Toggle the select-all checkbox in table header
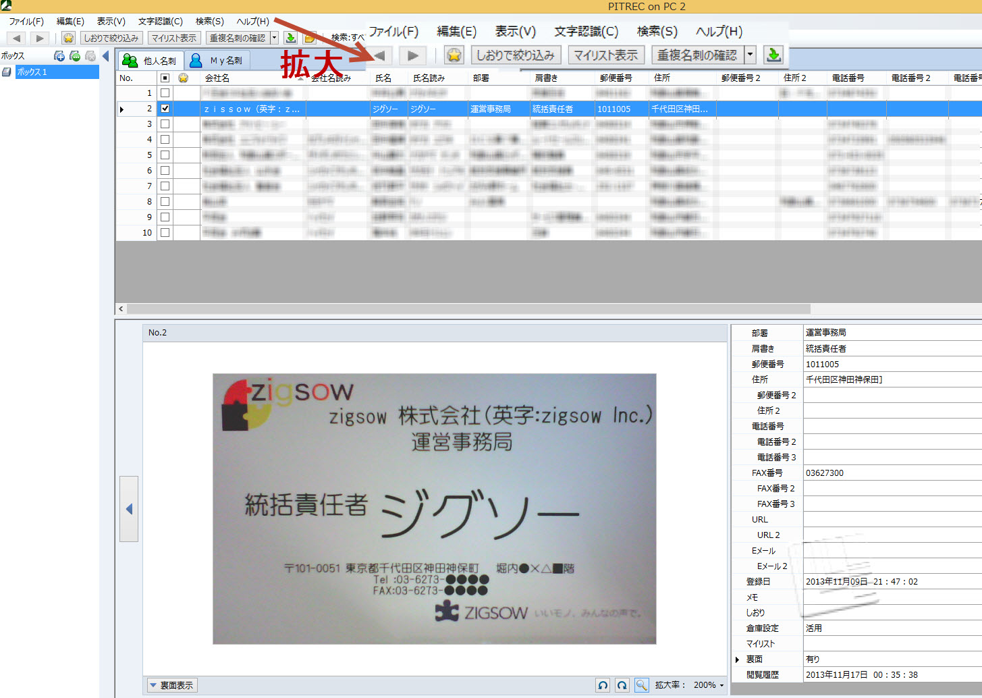The image size is (982, 698). [165, 78]
